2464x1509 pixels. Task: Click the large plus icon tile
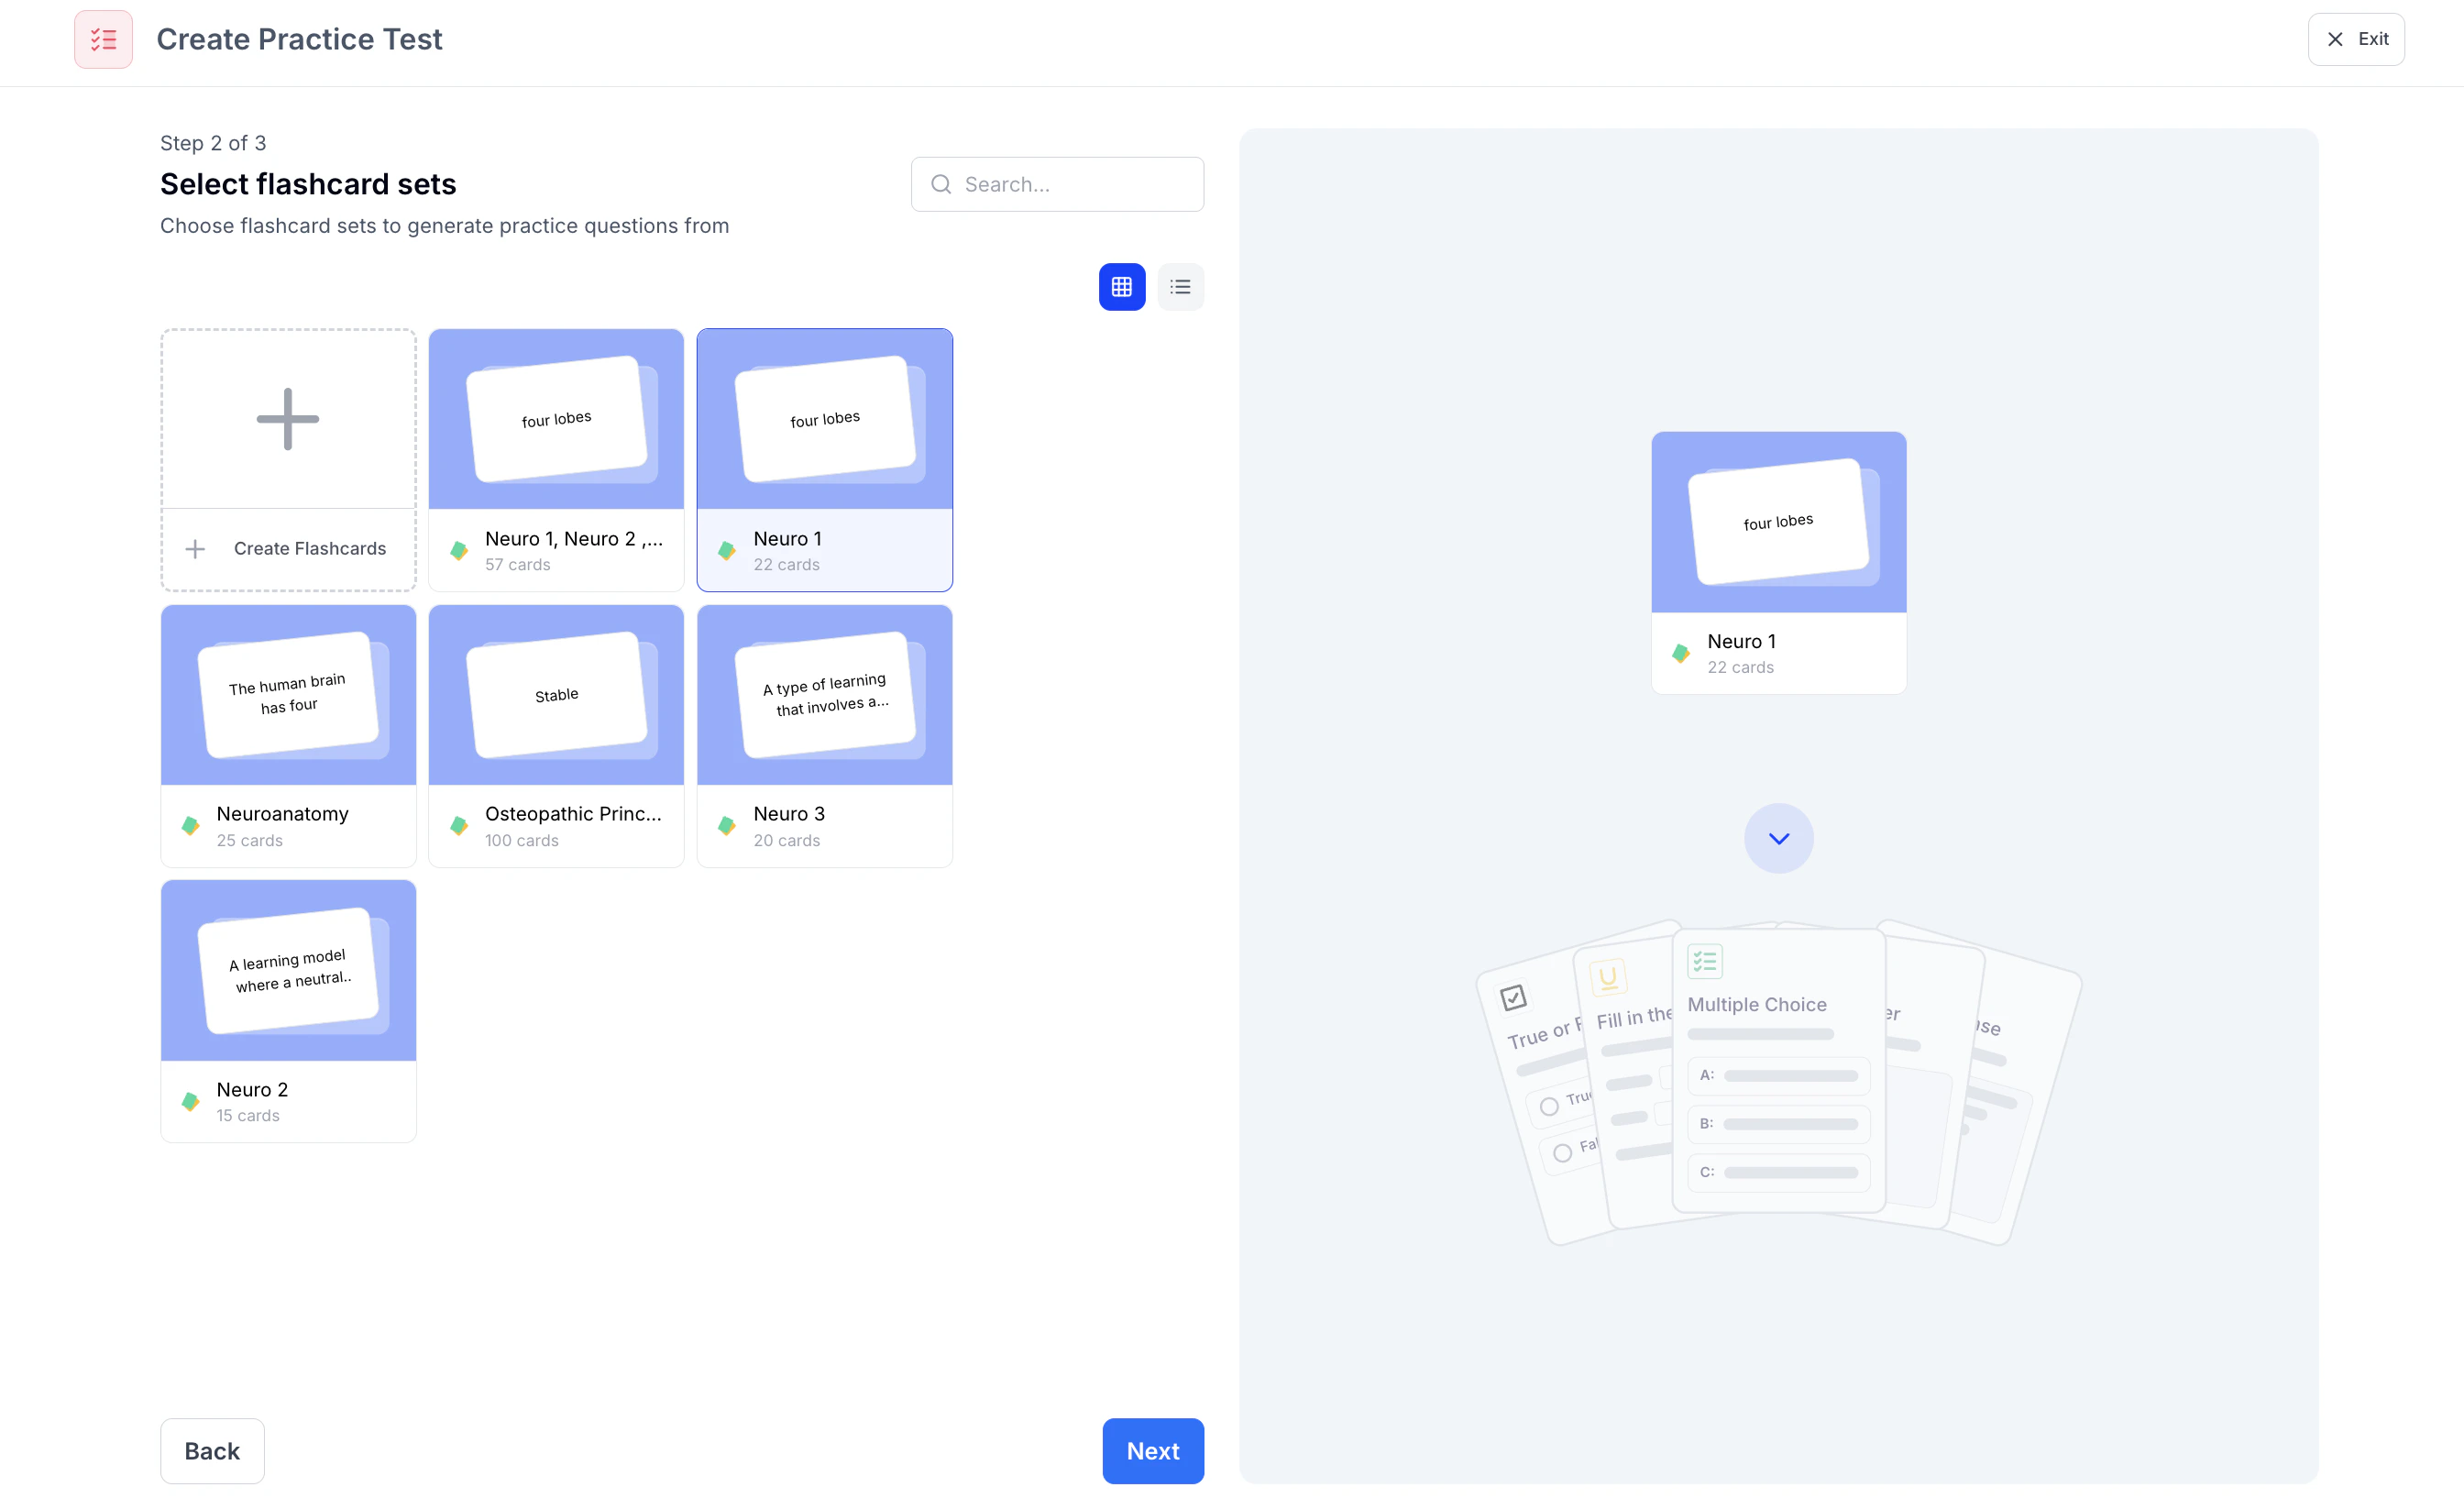point(288,419)
